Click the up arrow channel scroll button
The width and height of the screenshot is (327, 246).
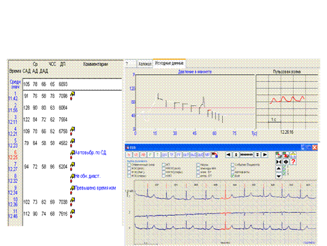(x=279, y=168)
